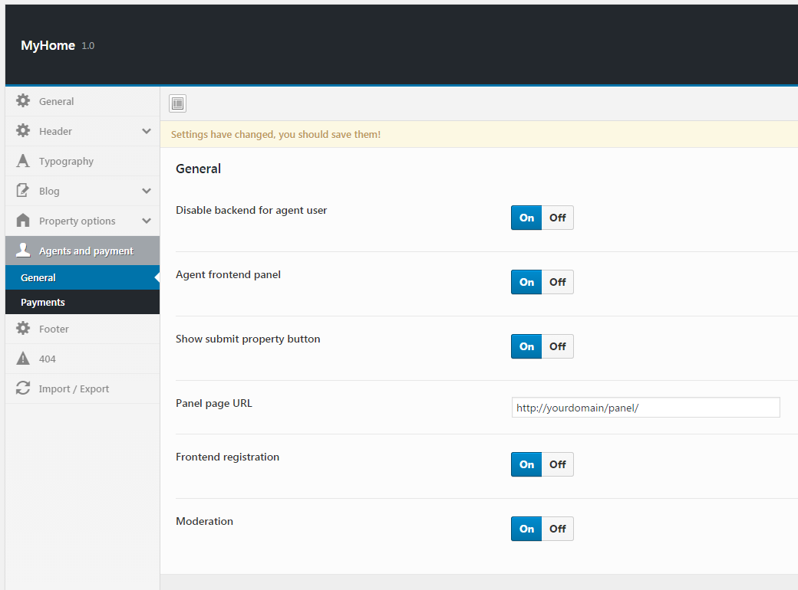
Task: Open the Blog settings section
Action: [x=82, y=191]
